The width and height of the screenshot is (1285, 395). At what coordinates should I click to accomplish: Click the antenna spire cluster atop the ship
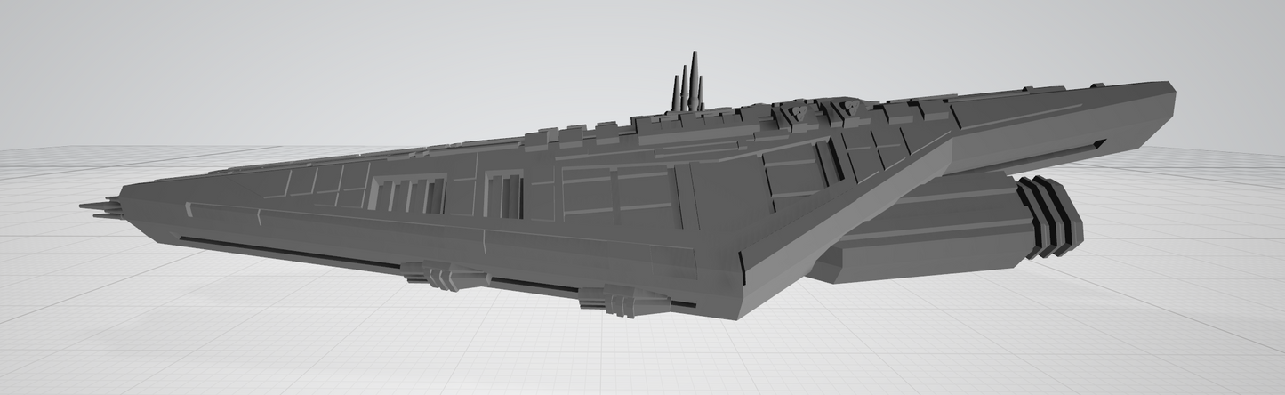click(x=687, y=89)
